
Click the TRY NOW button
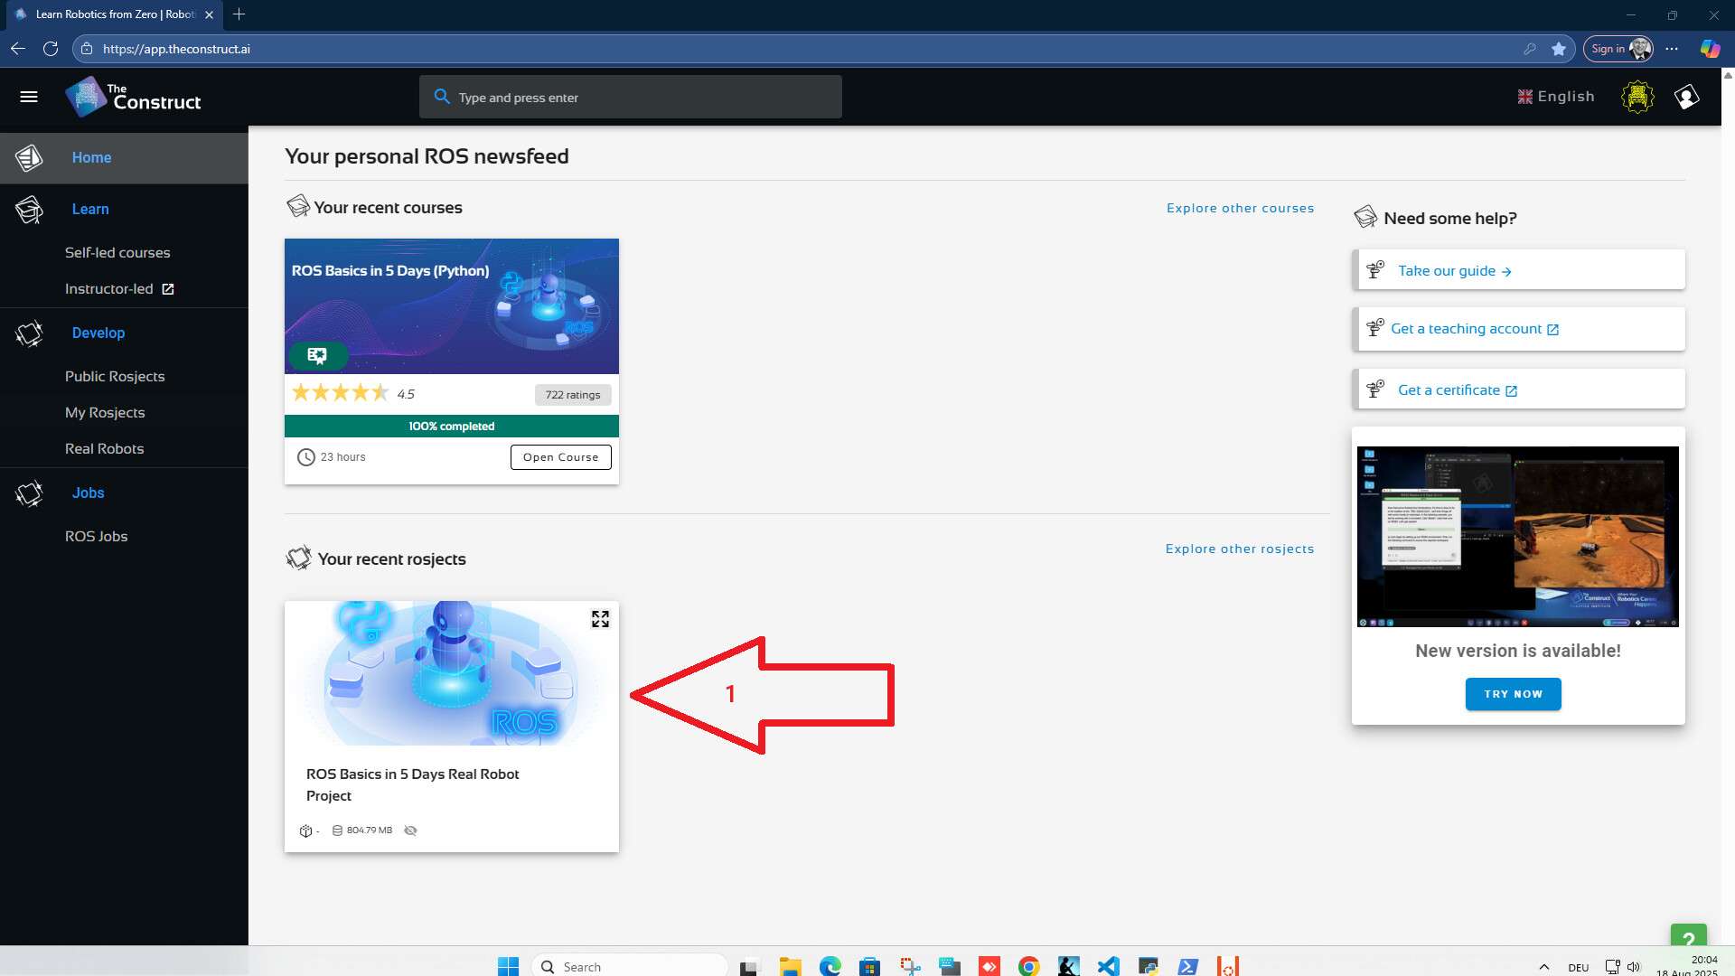click(x=1513, y=694)
